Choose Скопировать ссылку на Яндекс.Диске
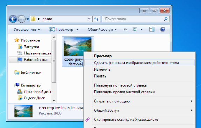Image resolution: width=201 pixels, height=128 pixels. pos(126,120)
